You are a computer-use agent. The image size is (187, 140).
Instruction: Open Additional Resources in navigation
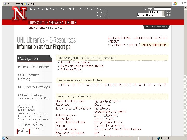click(26, 108)
